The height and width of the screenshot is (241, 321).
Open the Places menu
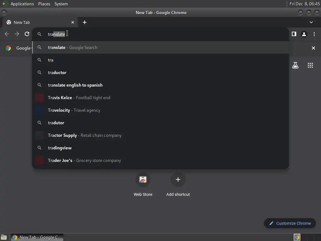pos(44,4)
